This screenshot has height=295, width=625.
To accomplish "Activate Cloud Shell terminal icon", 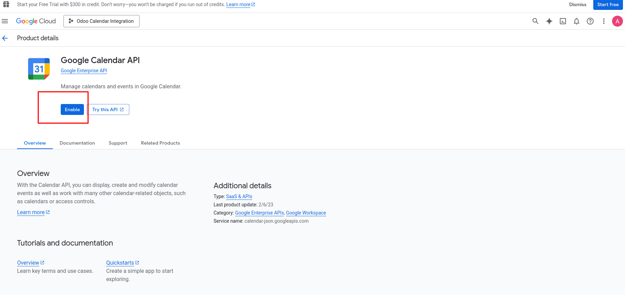I will (x=563, y=21).
